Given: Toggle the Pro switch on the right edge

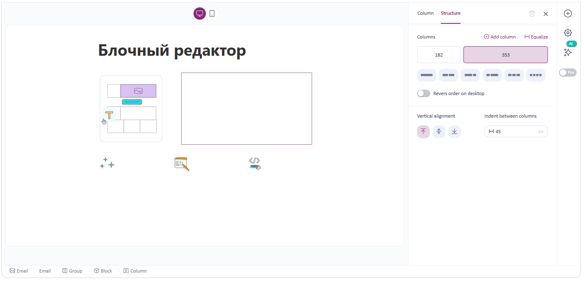Looking at the screenshot, I should coord(567,72).
